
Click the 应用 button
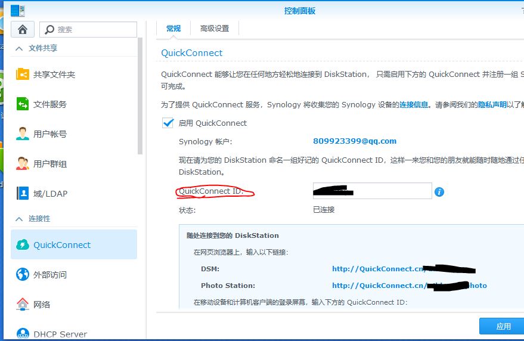(503, 326)
